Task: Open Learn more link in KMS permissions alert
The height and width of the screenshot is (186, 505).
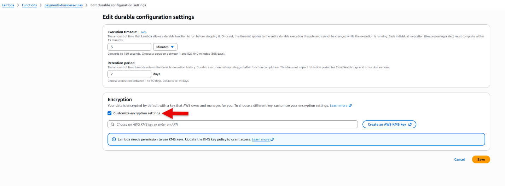Action: pos(260,139)
